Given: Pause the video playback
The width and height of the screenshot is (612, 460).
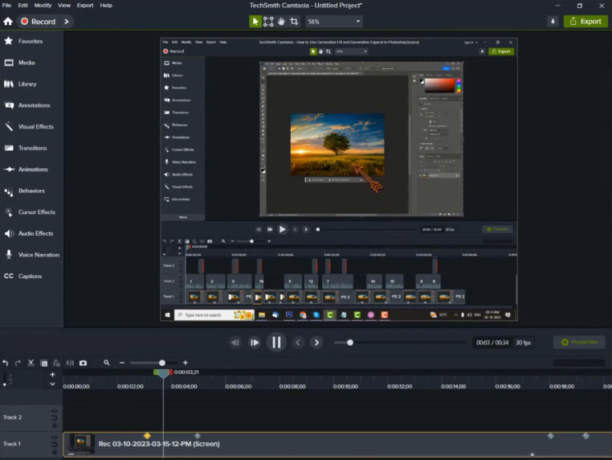Looking at the screenshot, I should coord(275,343).
